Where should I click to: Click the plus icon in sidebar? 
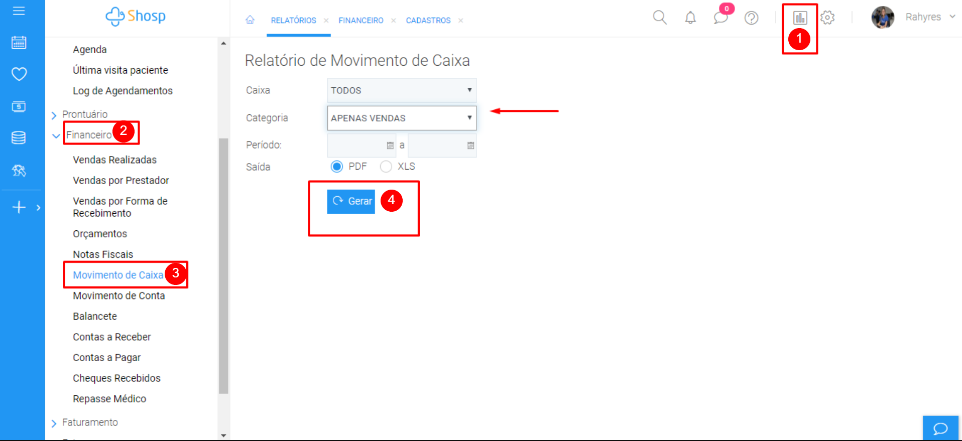pyautogui.click(x=19, y=207)
